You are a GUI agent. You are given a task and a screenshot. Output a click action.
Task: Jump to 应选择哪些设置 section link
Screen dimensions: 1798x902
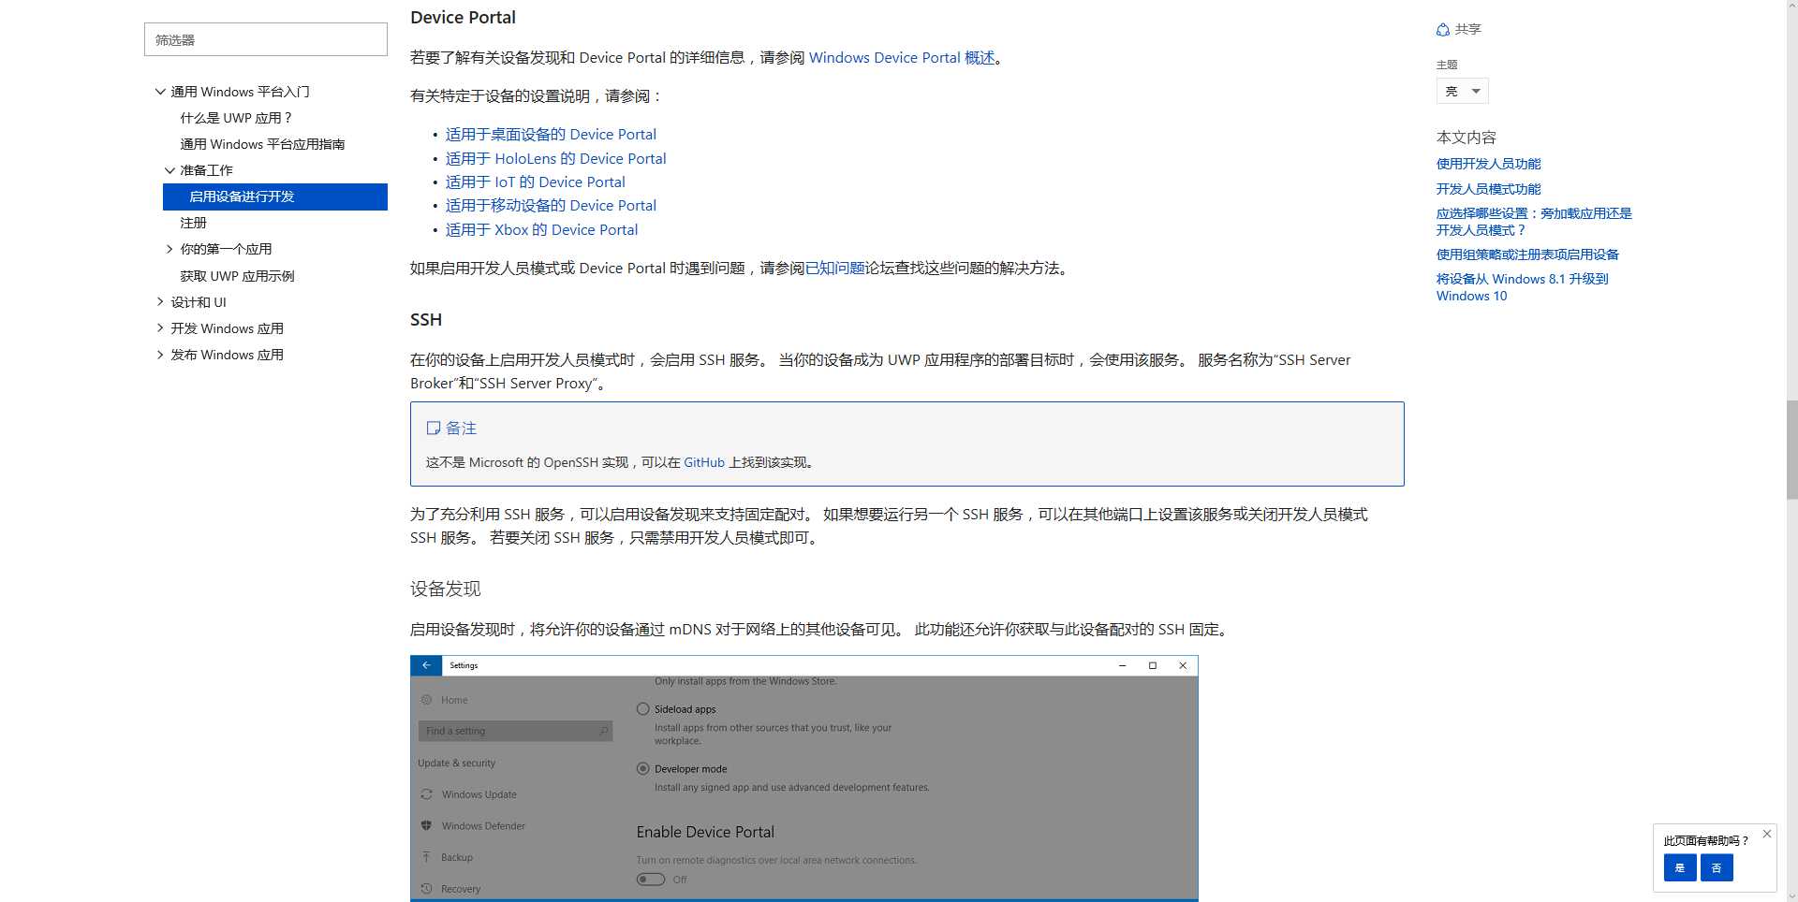(x=1534, y=222)
